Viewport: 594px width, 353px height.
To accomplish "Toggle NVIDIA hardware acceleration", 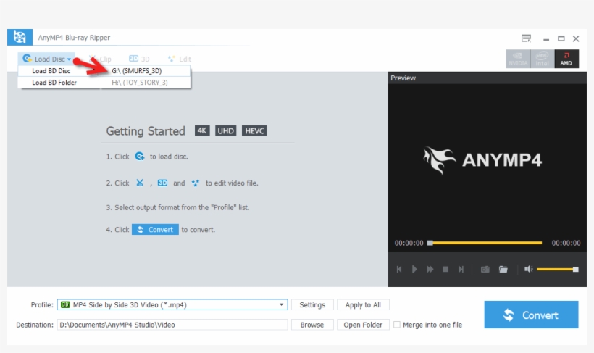I will coord(518,59).
